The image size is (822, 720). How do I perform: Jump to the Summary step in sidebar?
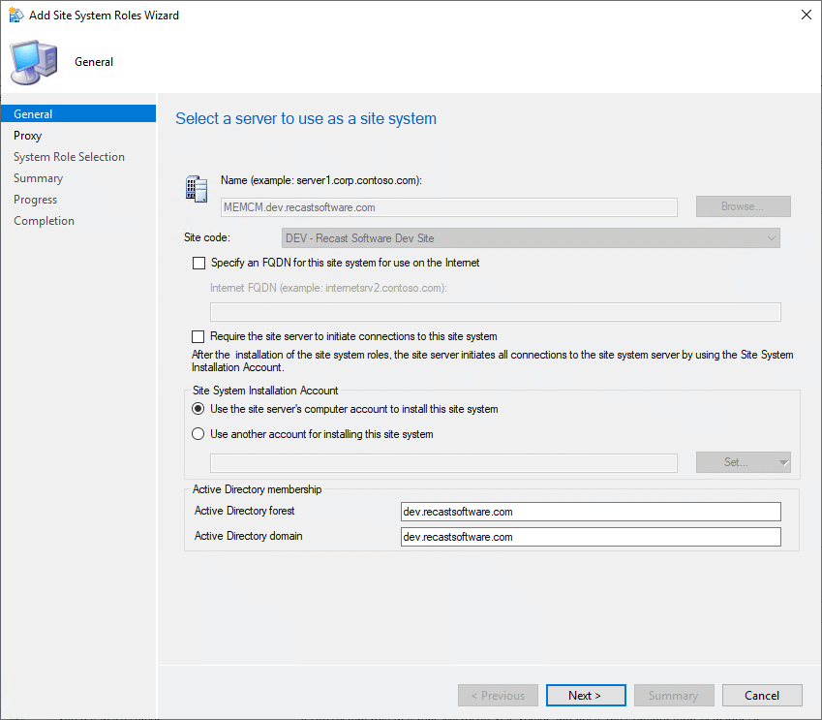39,178
